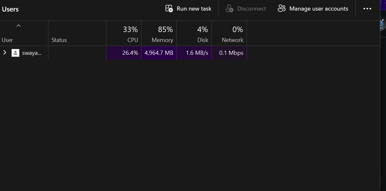Expand the swaya... user row
Image resolution: width=386 pixels, height=191 pixels.
click(x=5, y=53)
